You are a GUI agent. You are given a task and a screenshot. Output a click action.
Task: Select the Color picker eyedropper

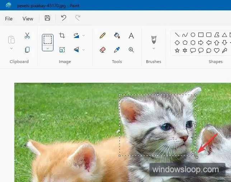point(117,50)
